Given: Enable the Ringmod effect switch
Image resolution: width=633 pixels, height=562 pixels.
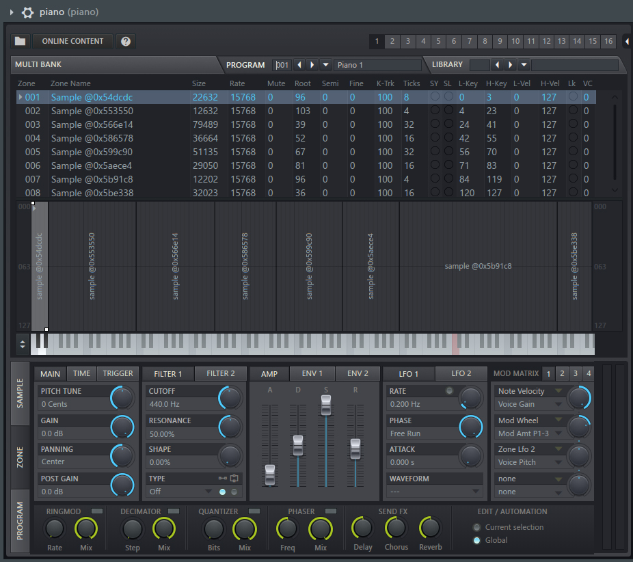Looking at the screenshot, I should click(97, 511).
